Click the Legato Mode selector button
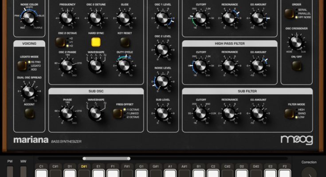 click(x=22, y=65)
